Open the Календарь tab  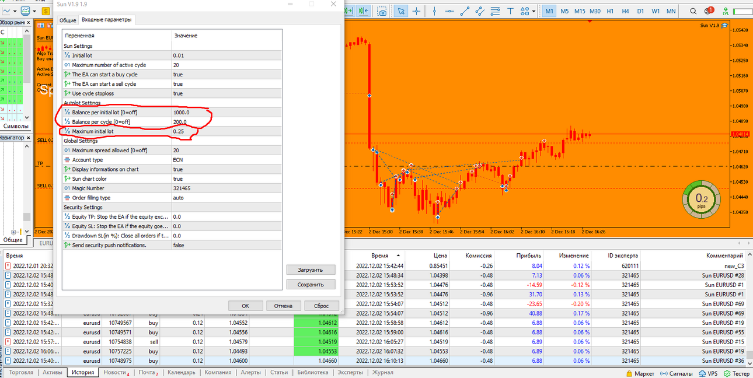(182, 372)
